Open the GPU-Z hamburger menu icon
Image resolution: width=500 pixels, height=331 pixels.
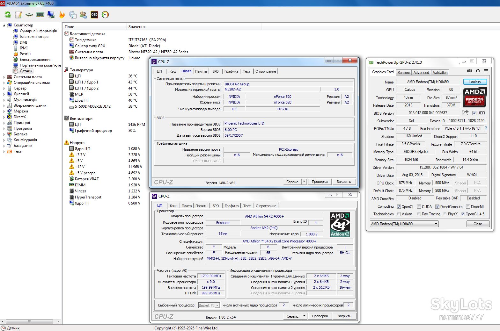click(486, 71)
